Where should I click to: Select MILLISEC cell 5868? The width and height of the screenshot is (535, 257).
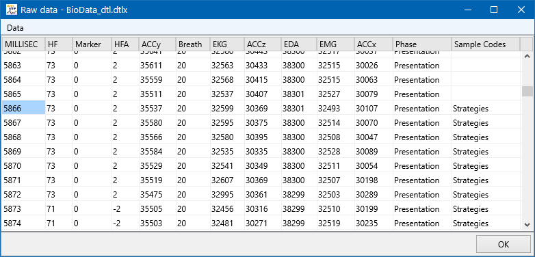(x=23, y=137)
